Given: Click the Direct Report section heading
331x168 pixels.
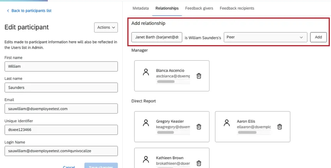Looking at the screenshot, I should pos(144,101).
